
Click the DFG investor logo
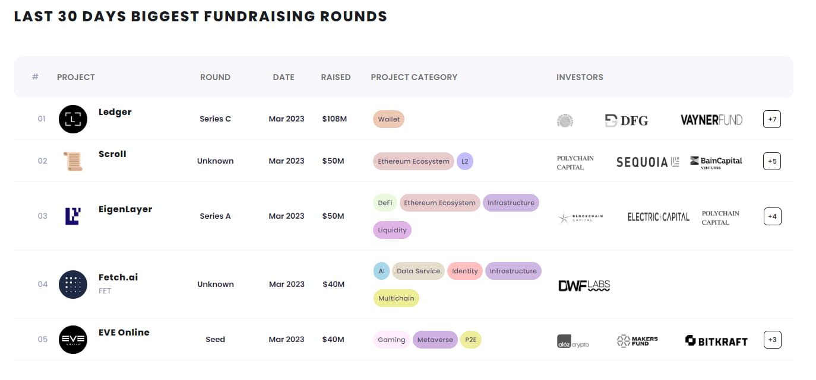coord(626,120)
